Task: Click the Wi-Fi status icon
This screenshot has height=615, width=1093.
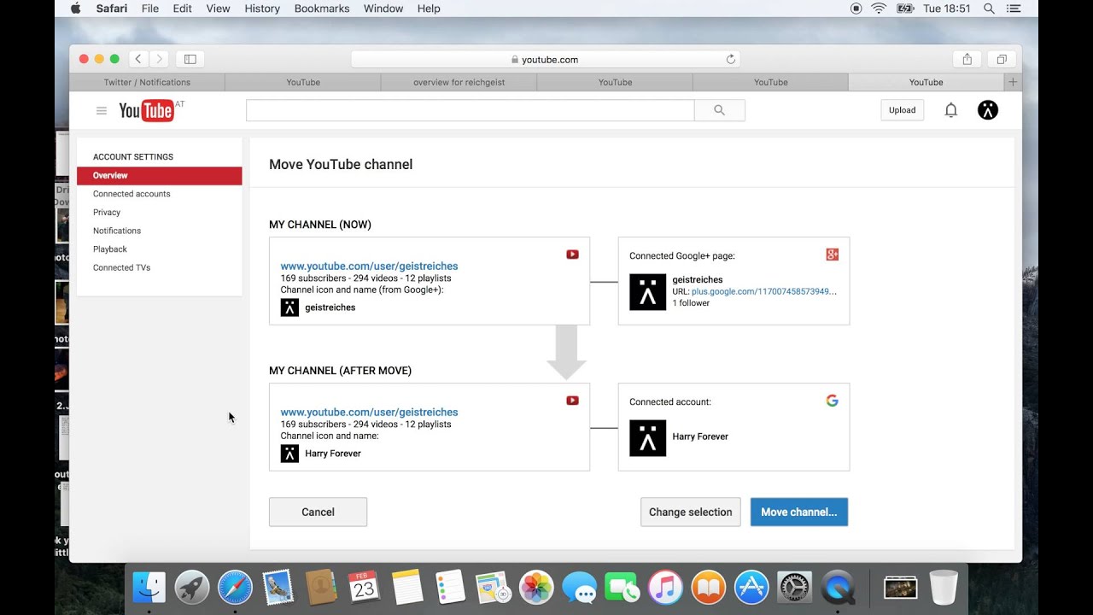Action: click(x=879, y=9)
